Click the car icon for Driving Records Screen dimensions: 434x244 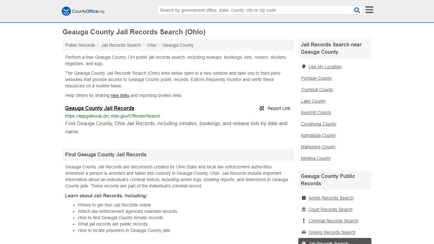point(303,232)
